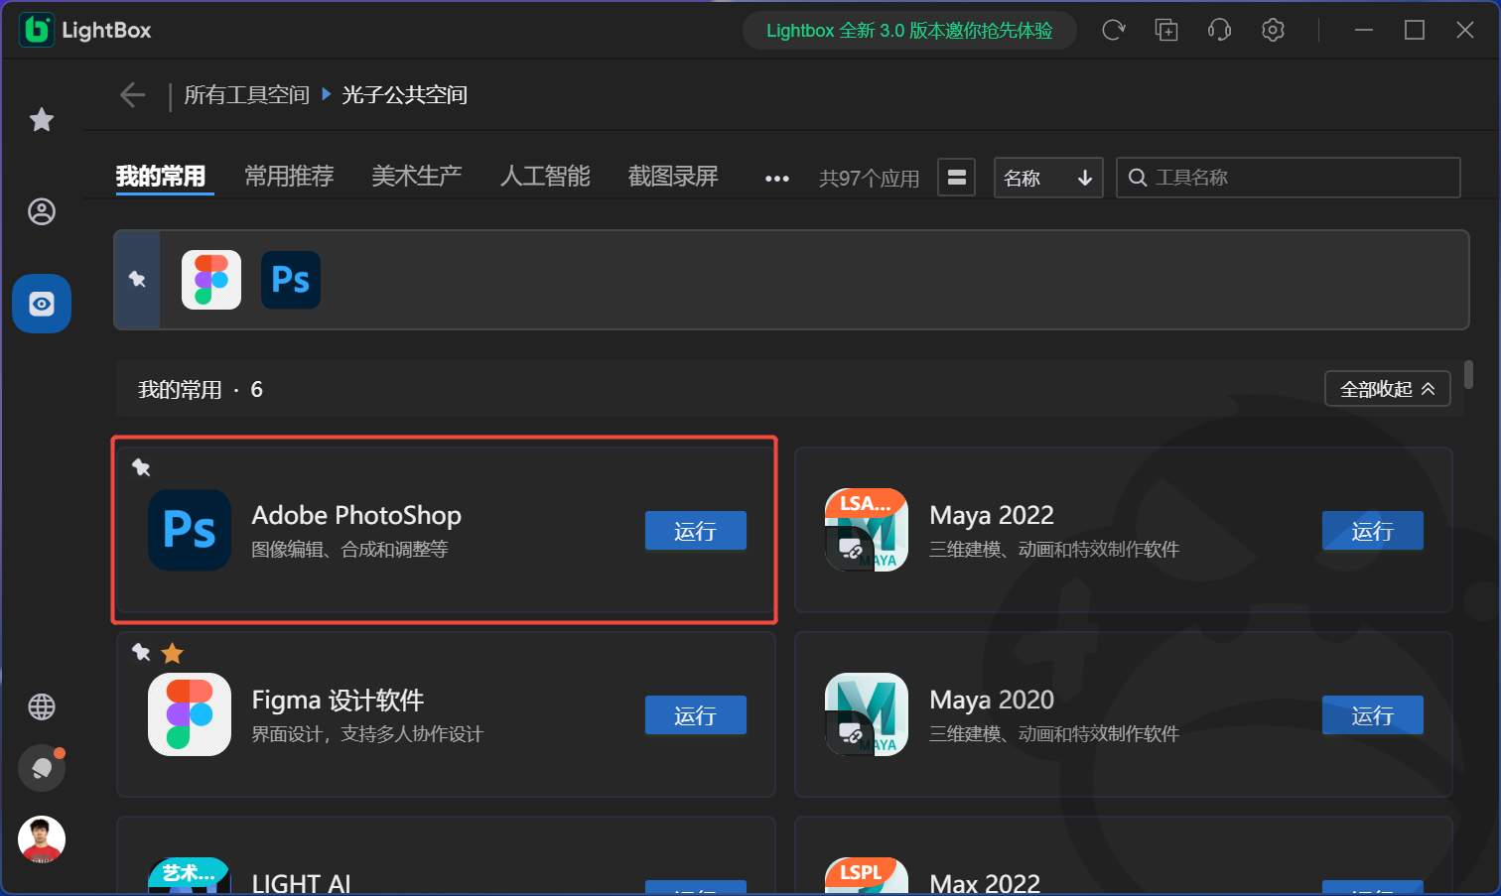Toggle the list view layout button

click(x=957, y=178)
